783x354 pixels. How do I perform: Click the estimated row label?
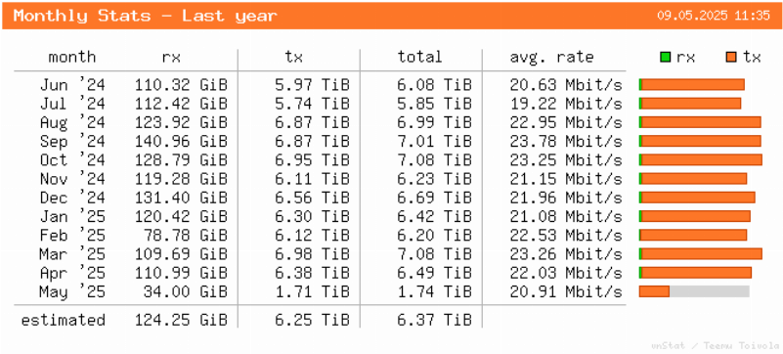click(63, 320)
